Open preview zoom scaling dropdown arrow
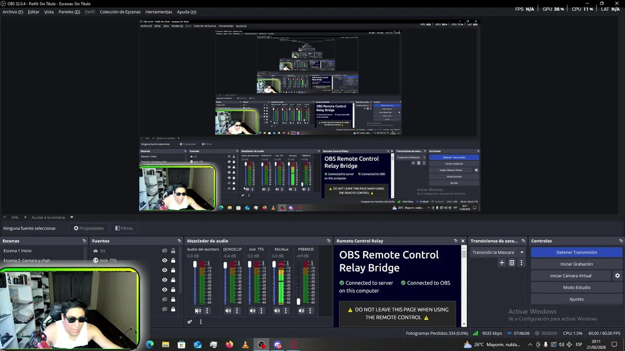 point(72,217)
